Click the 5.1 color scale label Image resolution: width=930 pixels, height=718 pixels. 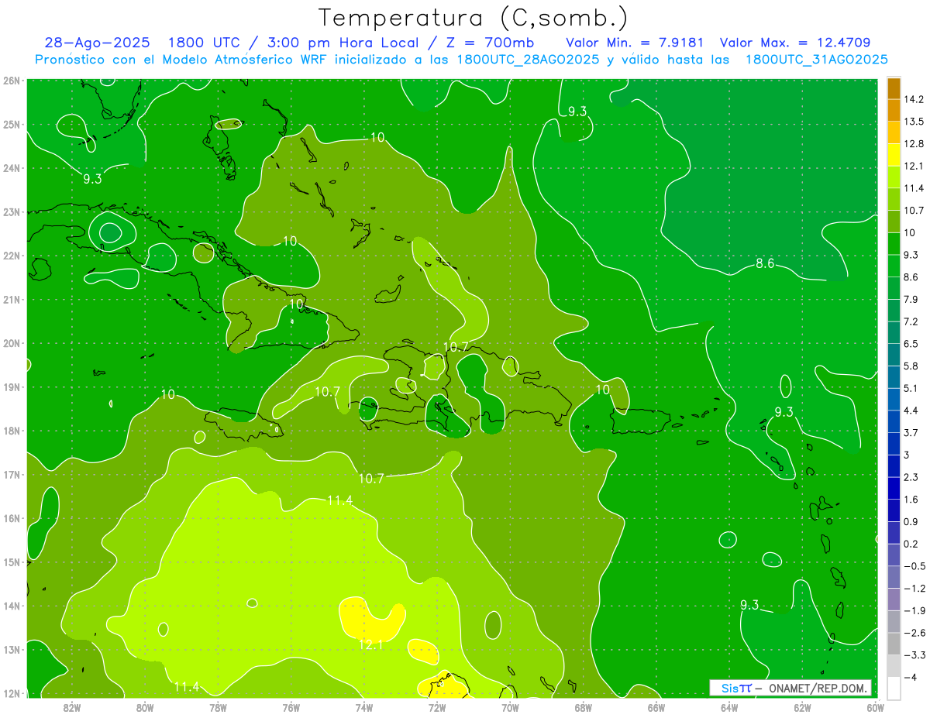(x=911, y=388)
